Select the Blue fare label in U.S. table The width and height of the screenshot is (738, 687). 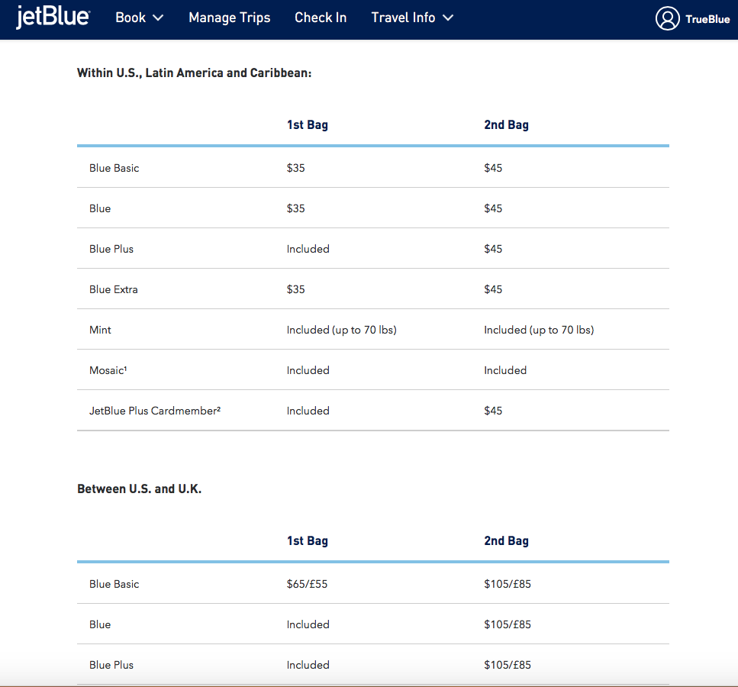click(x=100, y=208)
